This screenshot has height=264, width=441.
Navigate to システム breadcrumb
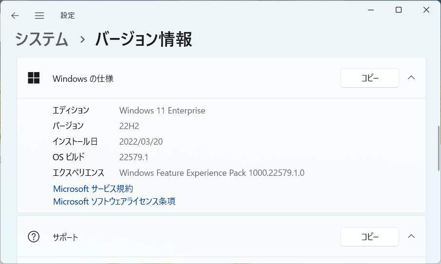[42, 39]
